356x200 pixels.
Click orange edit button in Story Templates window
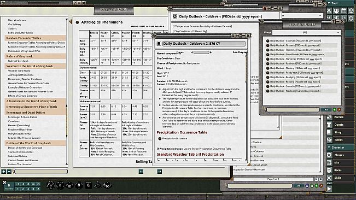339,110
